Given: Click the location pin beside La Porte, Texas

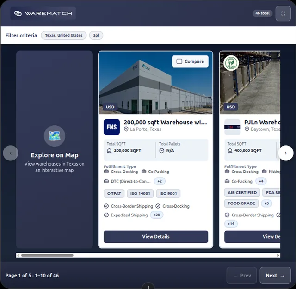Looking at the screenshot, I should click(126, 129).
